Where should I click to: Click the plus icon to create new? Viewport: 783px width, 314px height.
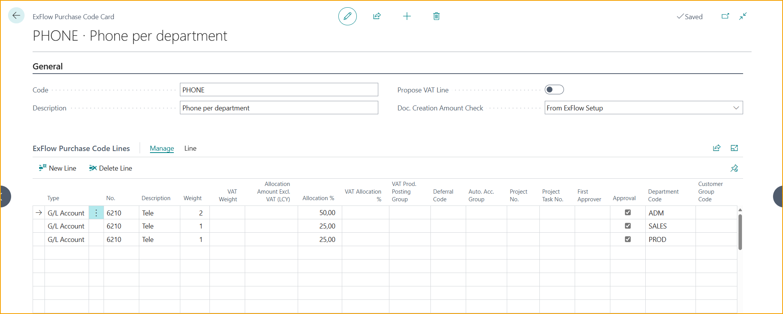(x=407, y=16)
